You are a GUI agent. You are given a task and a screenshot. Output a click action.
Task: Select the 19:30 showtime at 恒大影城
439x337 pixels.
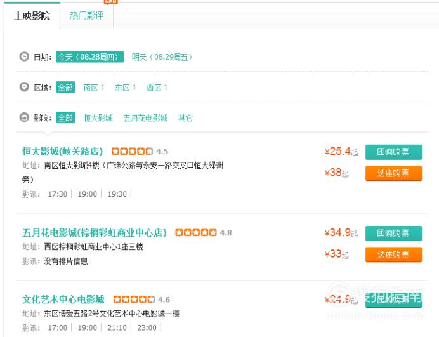tap(117, 194)
